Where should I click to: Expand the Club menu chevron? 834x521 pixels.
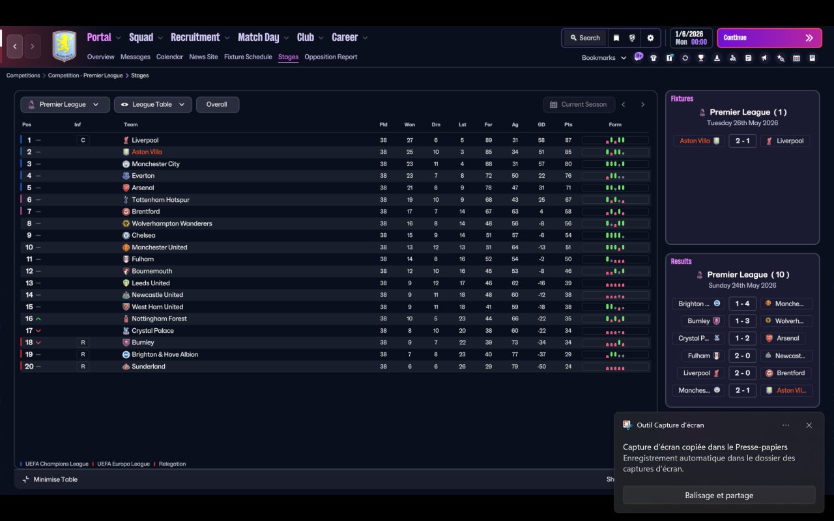pos(321,38)
